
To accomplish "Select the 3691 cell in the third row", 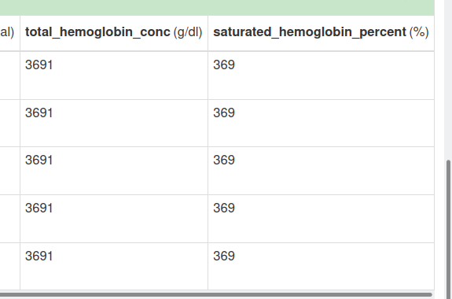I will (114, 171).
